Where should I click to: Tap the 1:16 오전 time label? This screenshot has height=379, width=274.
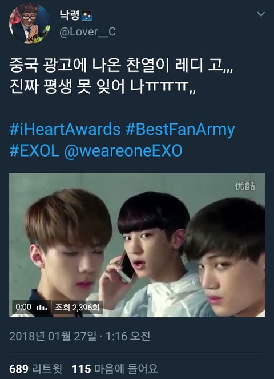point(128,336)
